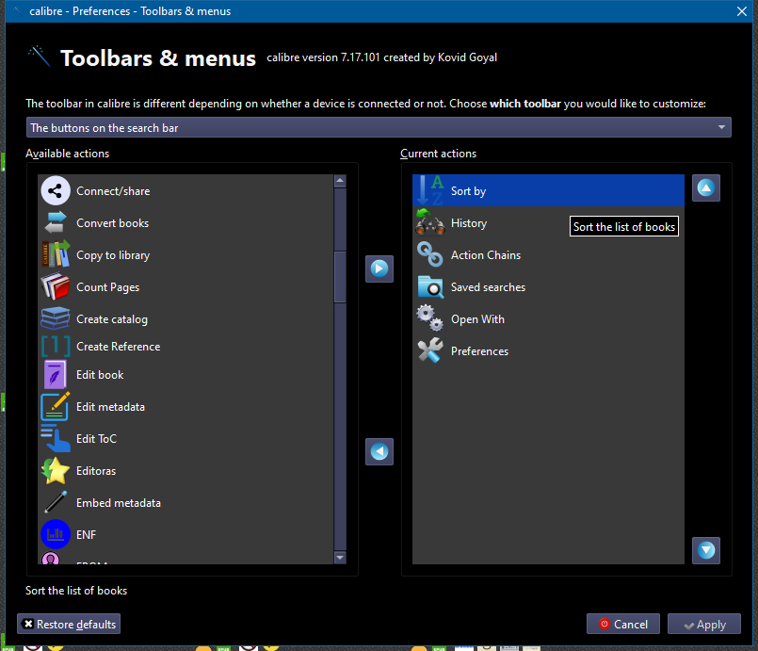Move selected action up

click(706, 187)
